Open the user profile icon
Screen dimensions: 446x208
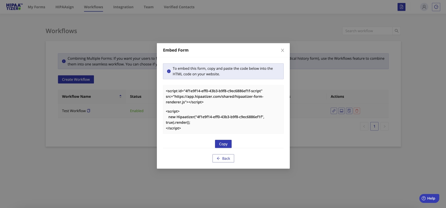(424, 7)
